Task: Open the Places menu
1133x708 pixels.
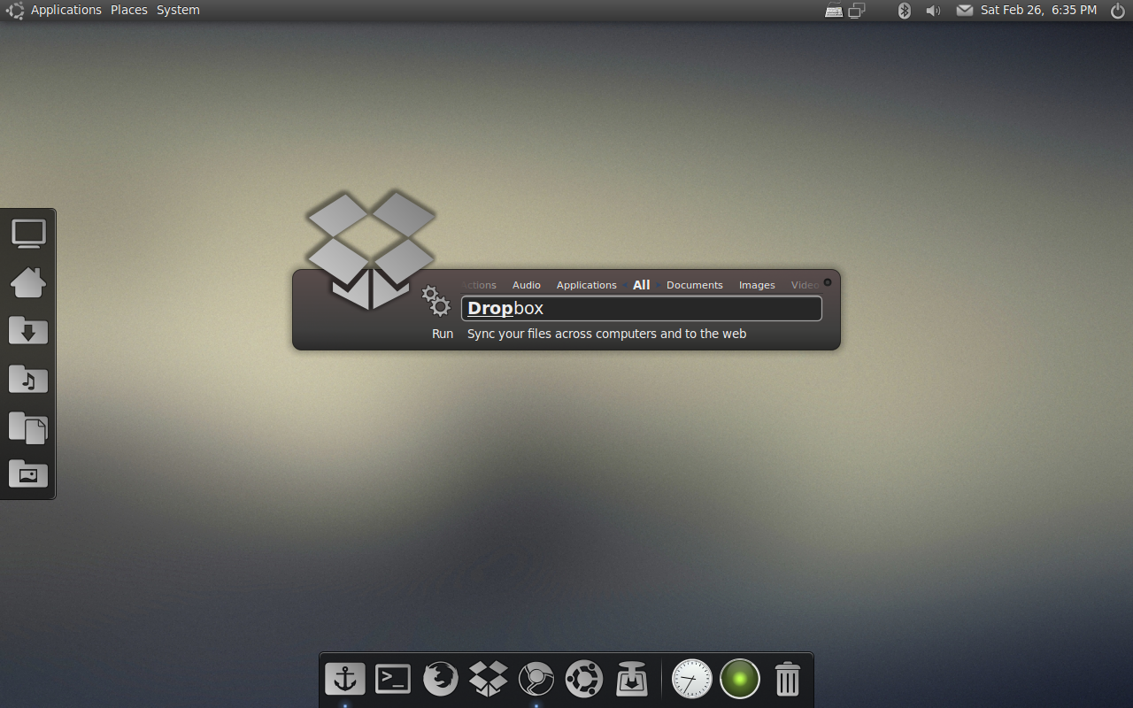Action: coord(129,11)
